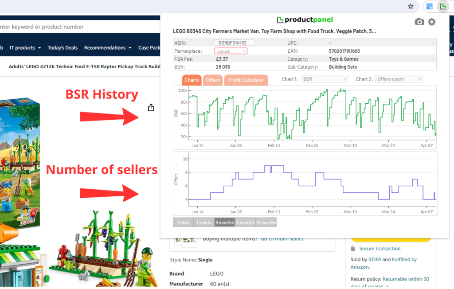
Task: Click the ProductPanel extension icon in toolbar
Action: click(x=442, y=7)
